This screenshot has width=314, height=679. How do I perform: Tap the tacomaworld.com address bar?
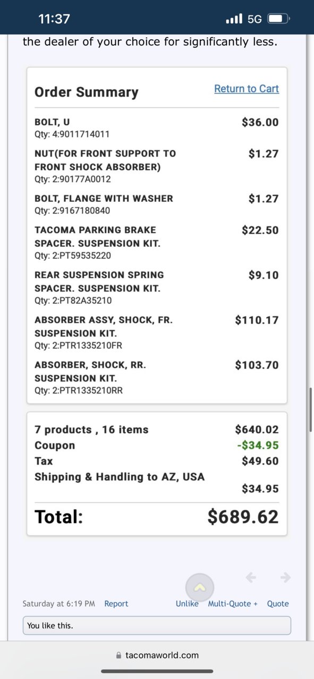[157, 655]
